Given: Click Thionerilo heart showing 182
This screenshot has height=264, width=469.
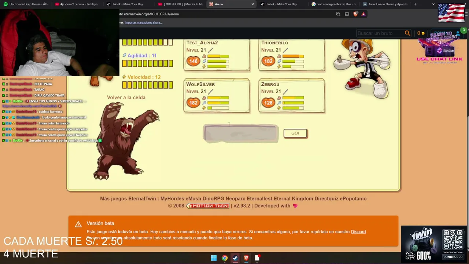Looking at the screenshot, I should coord(268,61).
